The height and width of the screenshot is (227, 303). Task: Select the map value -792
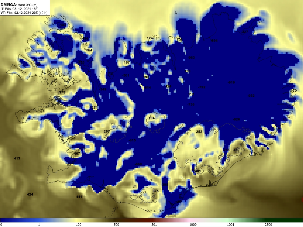click(202, 87)
